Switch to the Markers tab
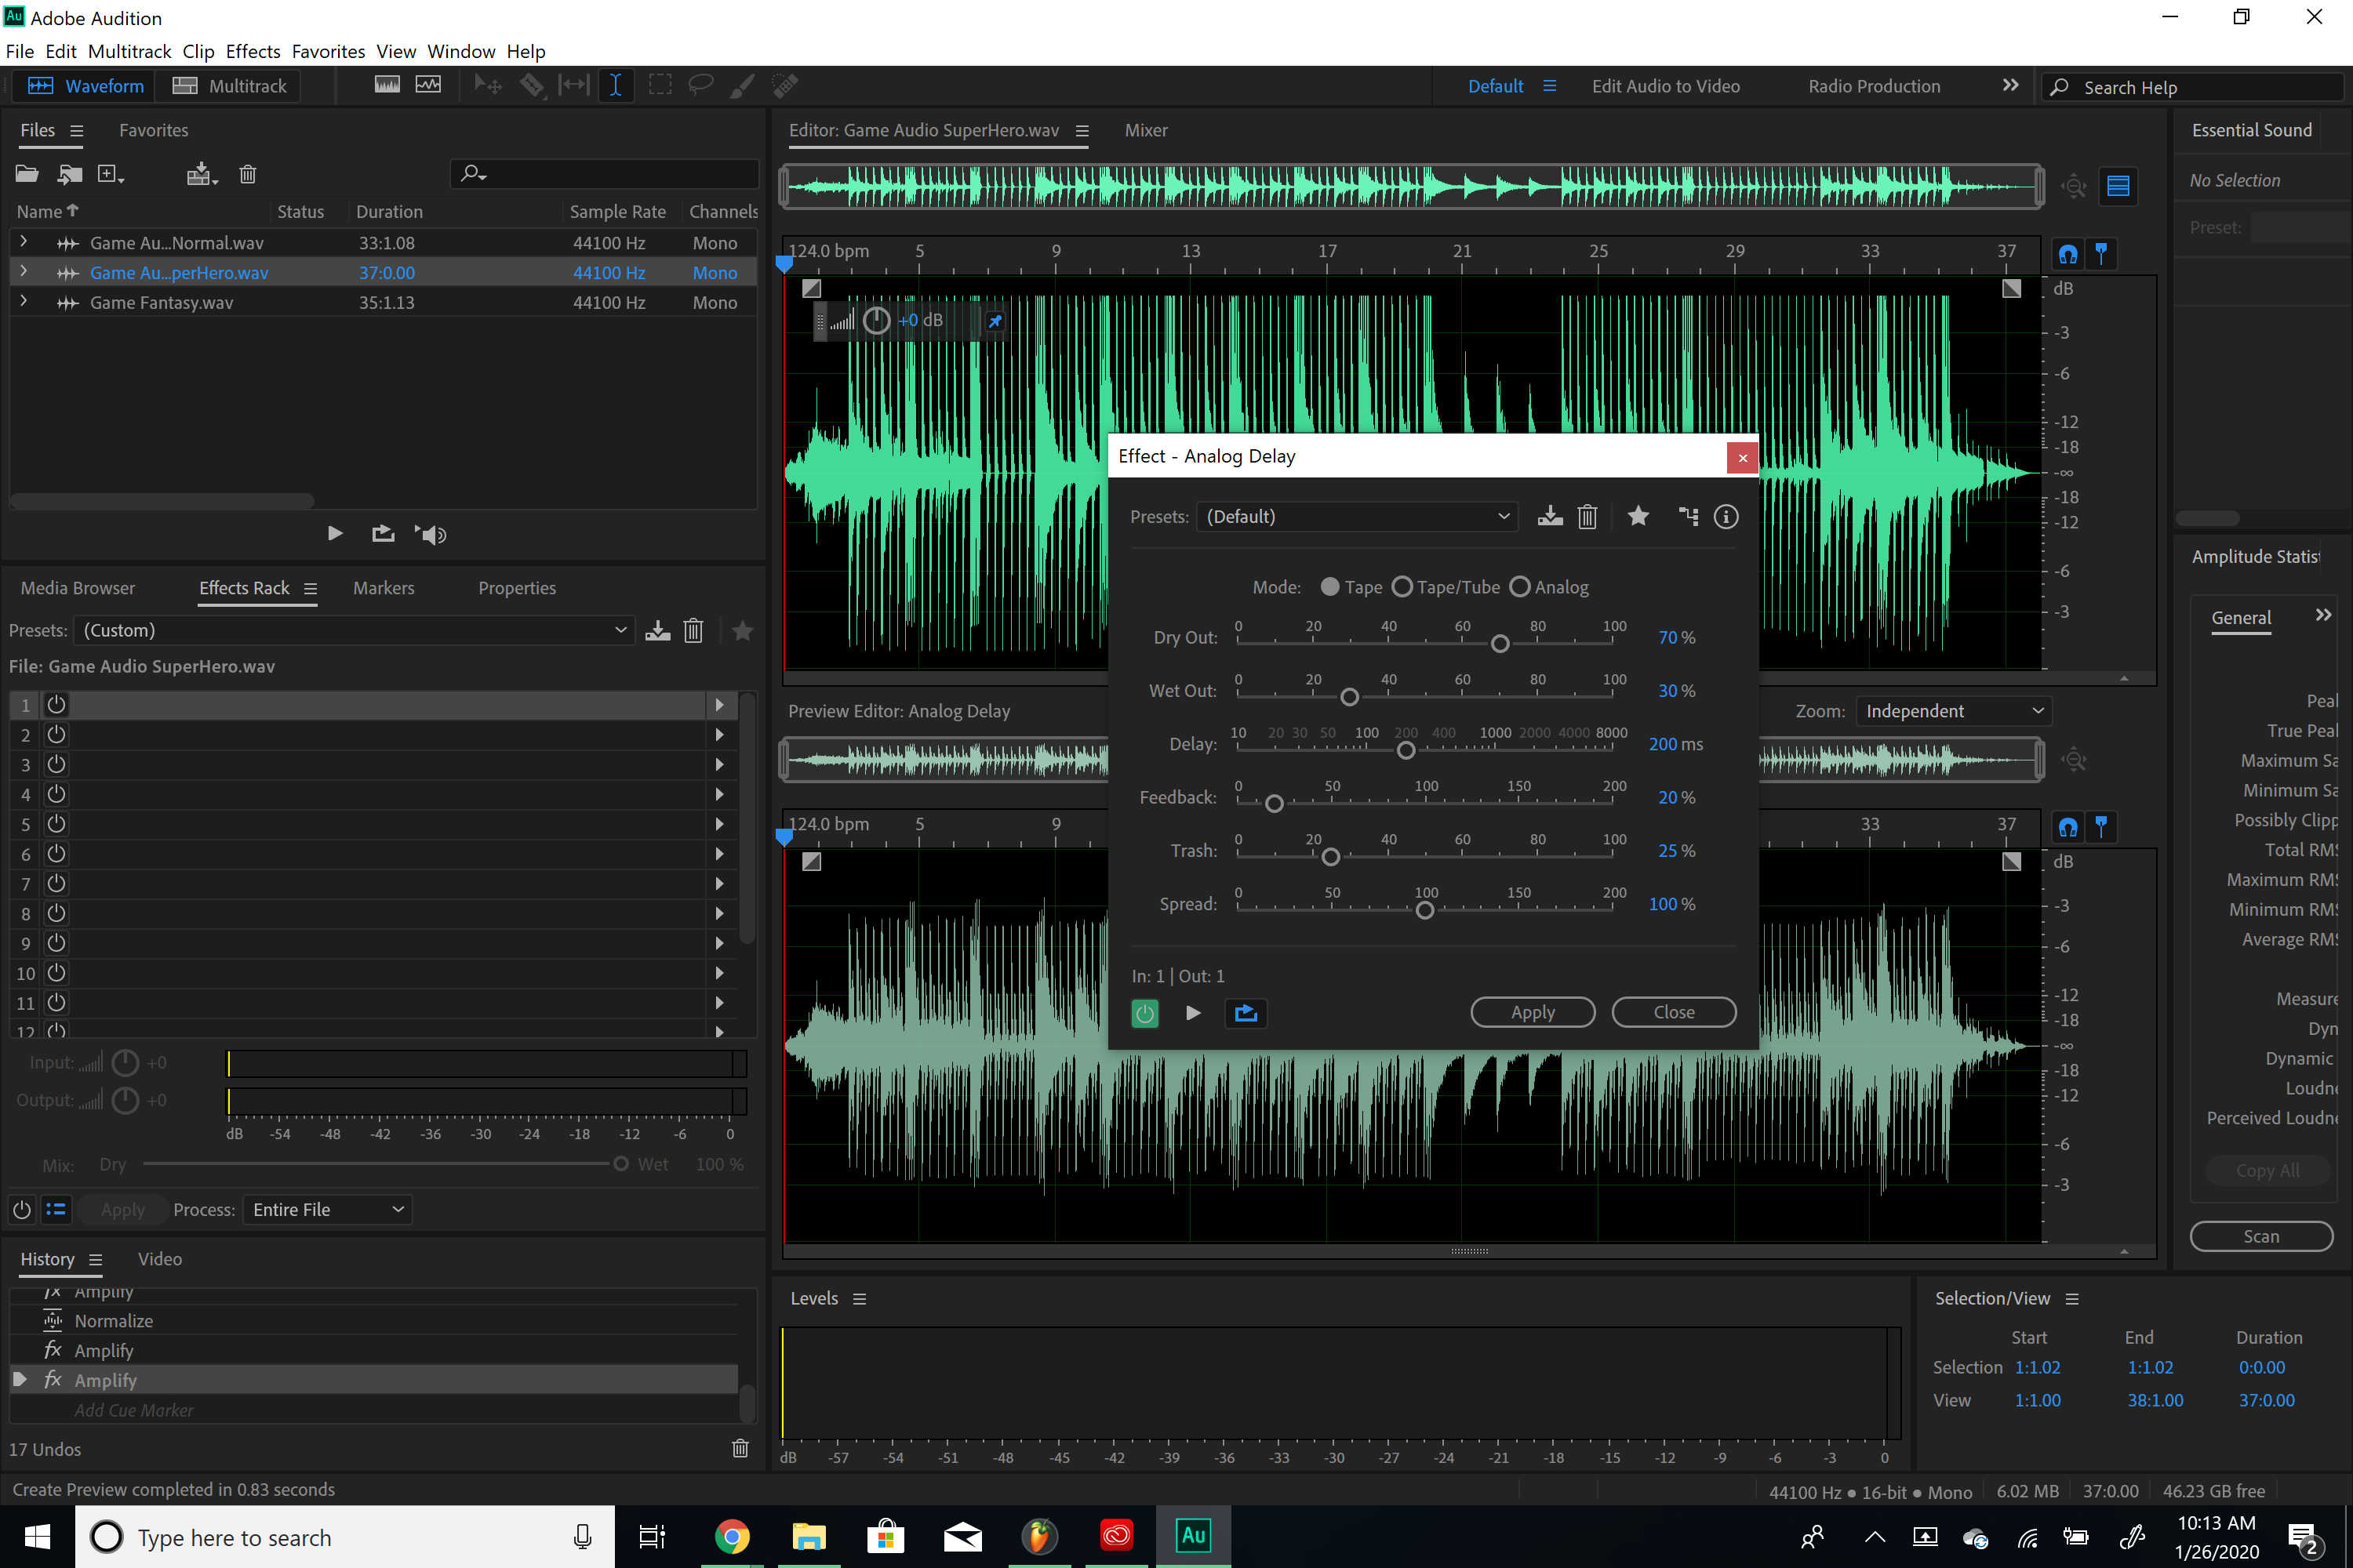The image size is (2353, 1568). 384,588
